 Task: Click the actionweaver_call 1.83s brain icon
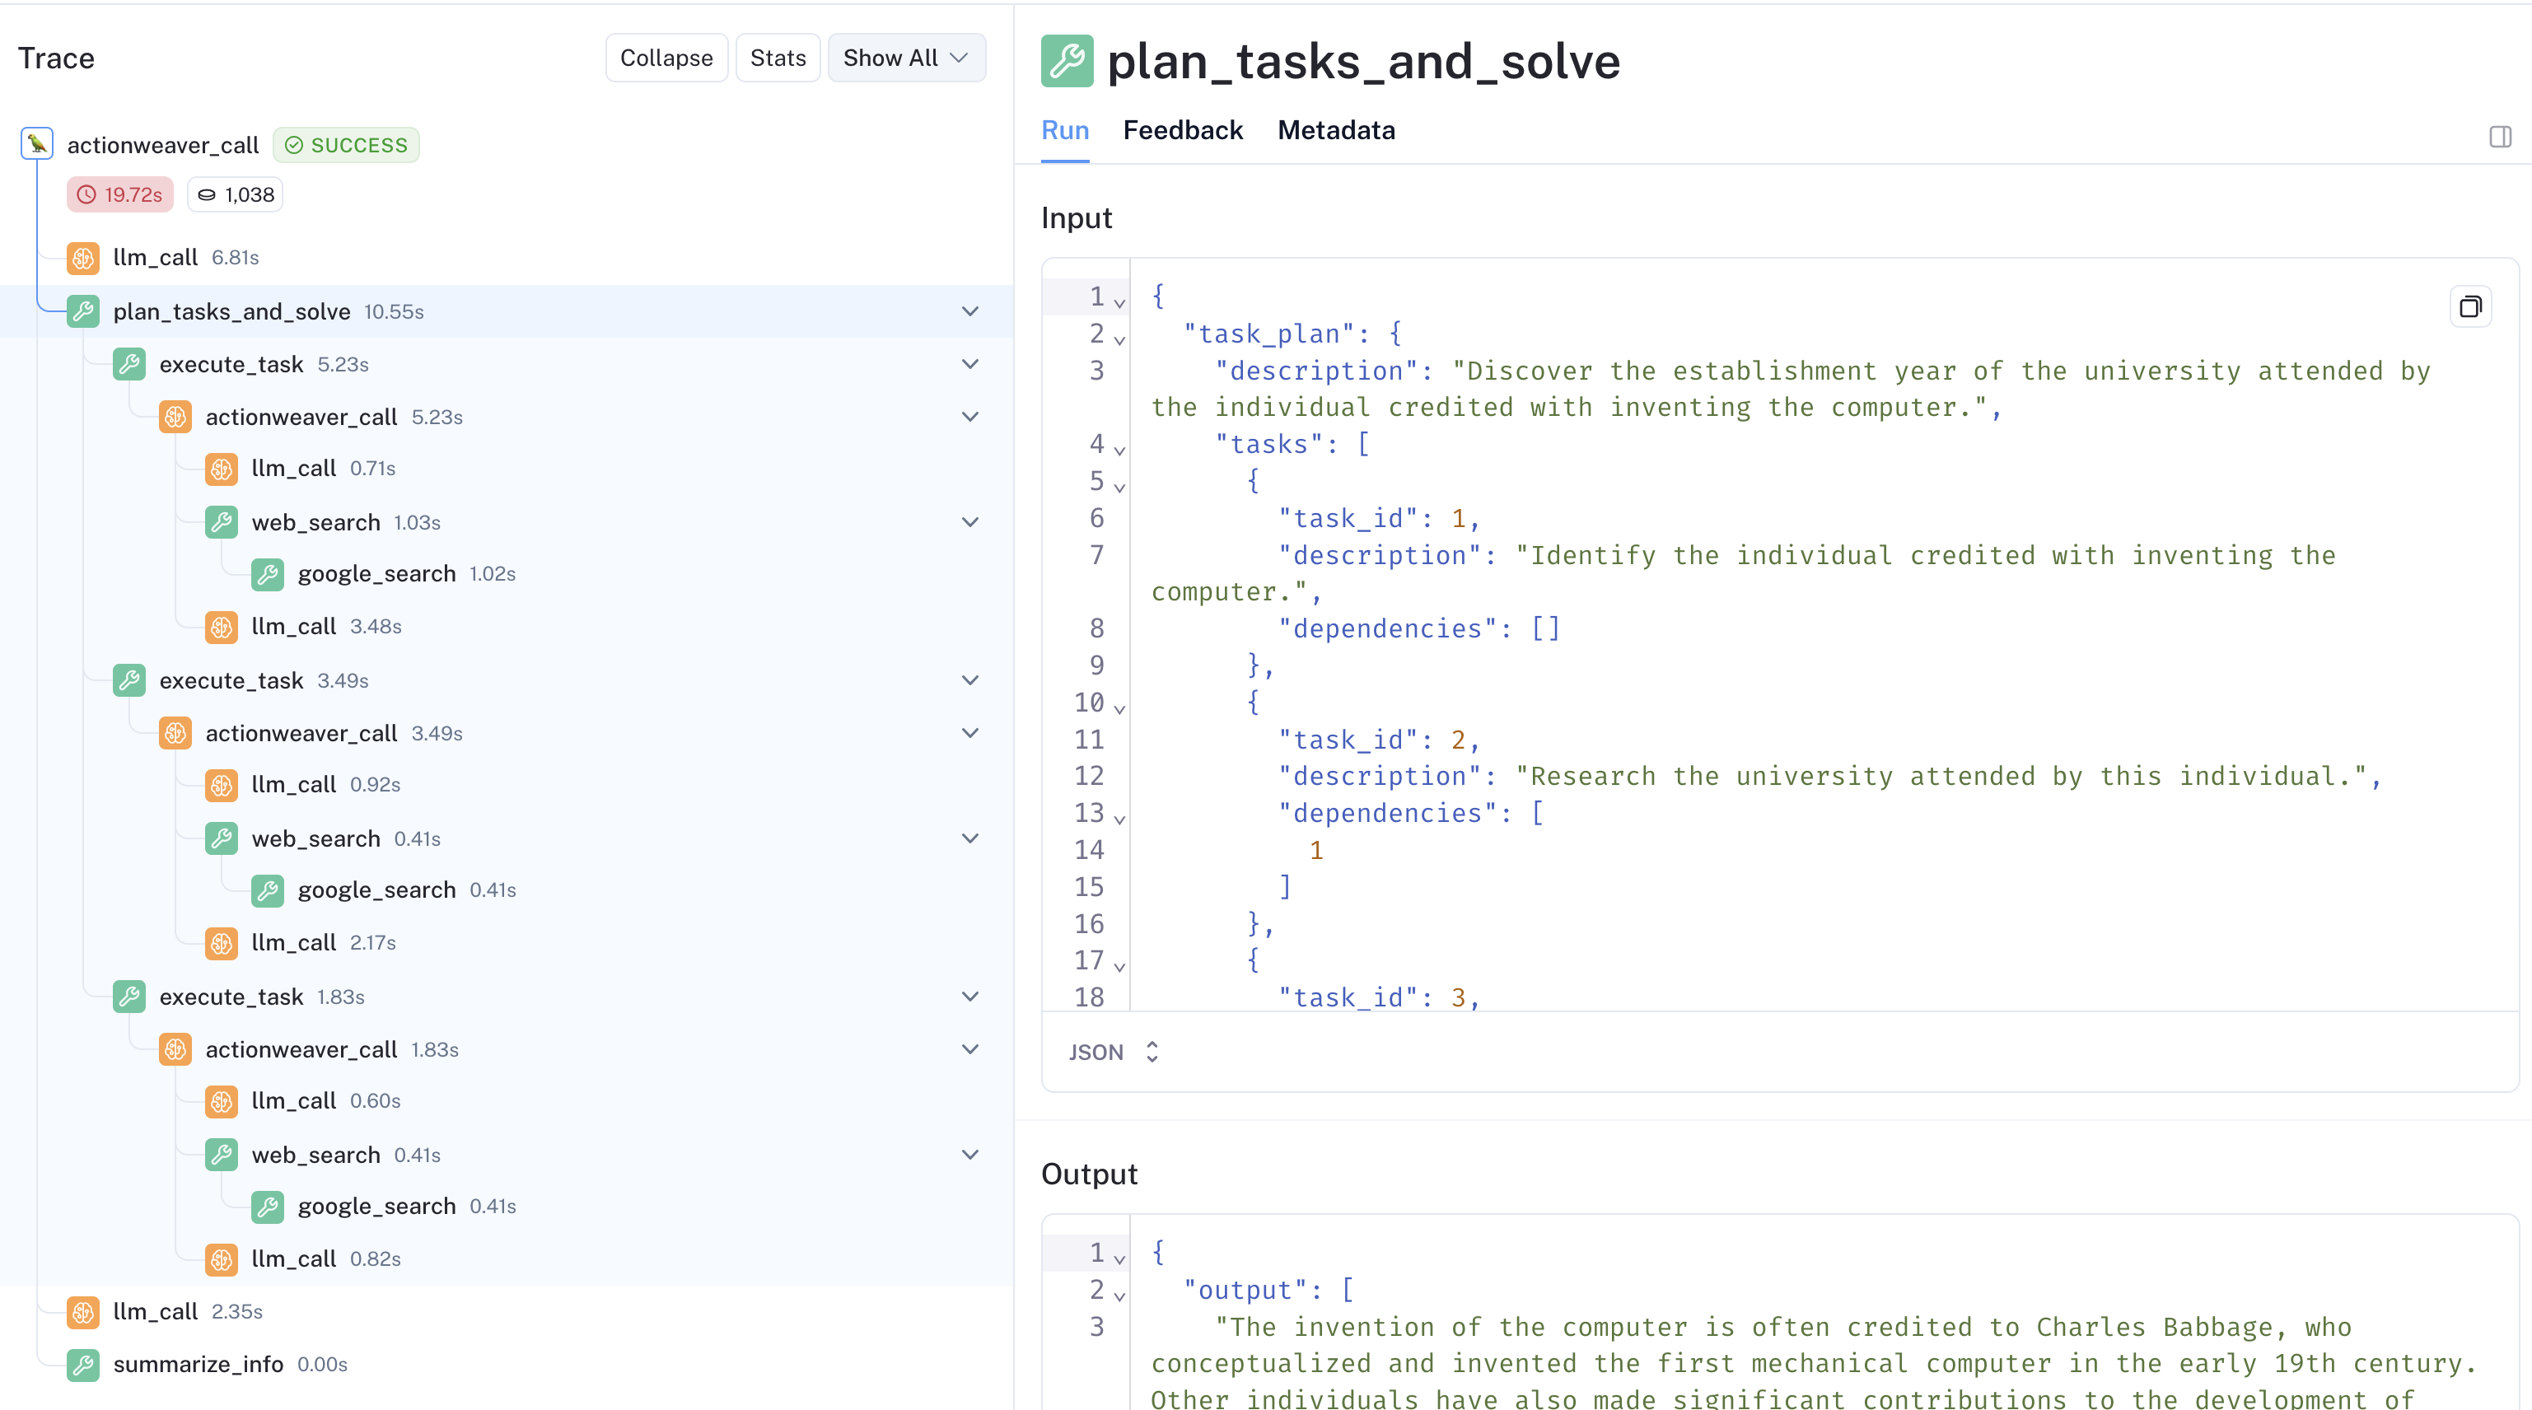point(175,1049)
